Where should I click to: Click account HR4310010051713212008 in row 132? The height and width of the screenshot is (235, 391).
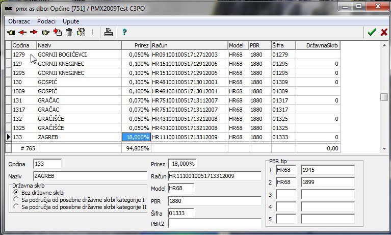tap(190, 119)
